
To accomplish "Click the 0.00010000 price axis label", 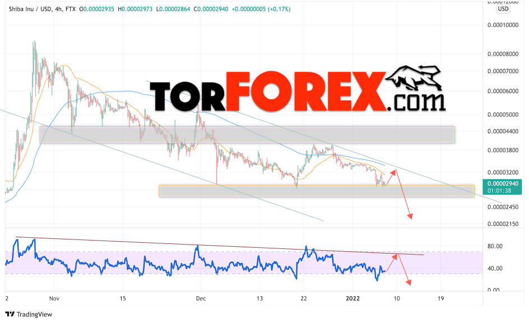I will click(503, 25).
